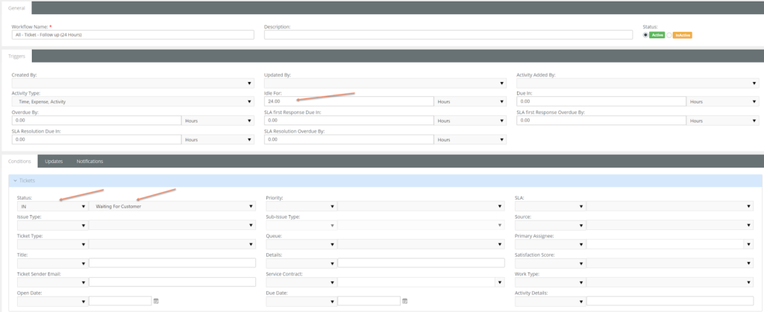Select the Conditions tab

tap(20, 162)
